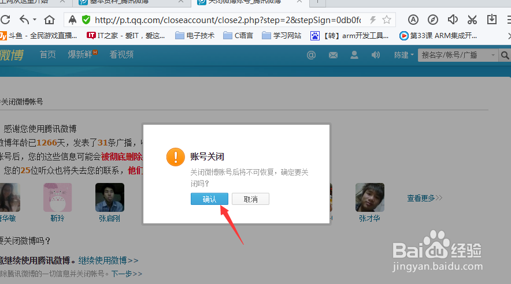Click the orange warning icon in dialog
This screenshot has width=511, height=284.
[176, 157]
